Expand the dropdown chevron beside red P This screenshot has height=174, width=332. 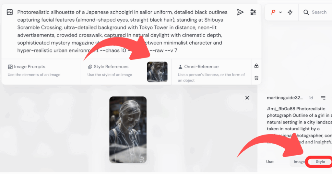pyautogui.click(x=280, y=12)
